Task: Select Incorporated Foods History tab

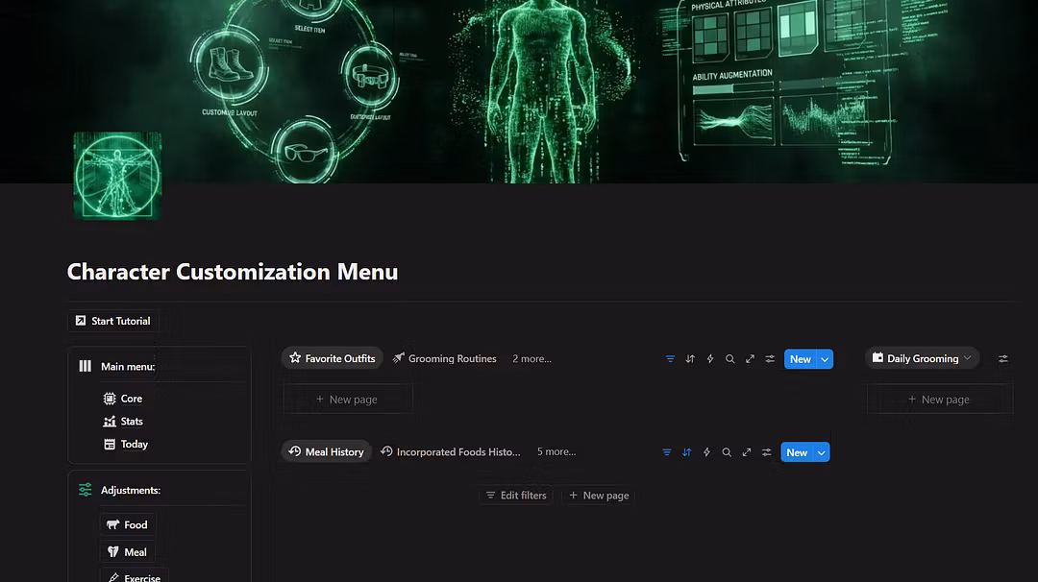Action: click(450, 451)
